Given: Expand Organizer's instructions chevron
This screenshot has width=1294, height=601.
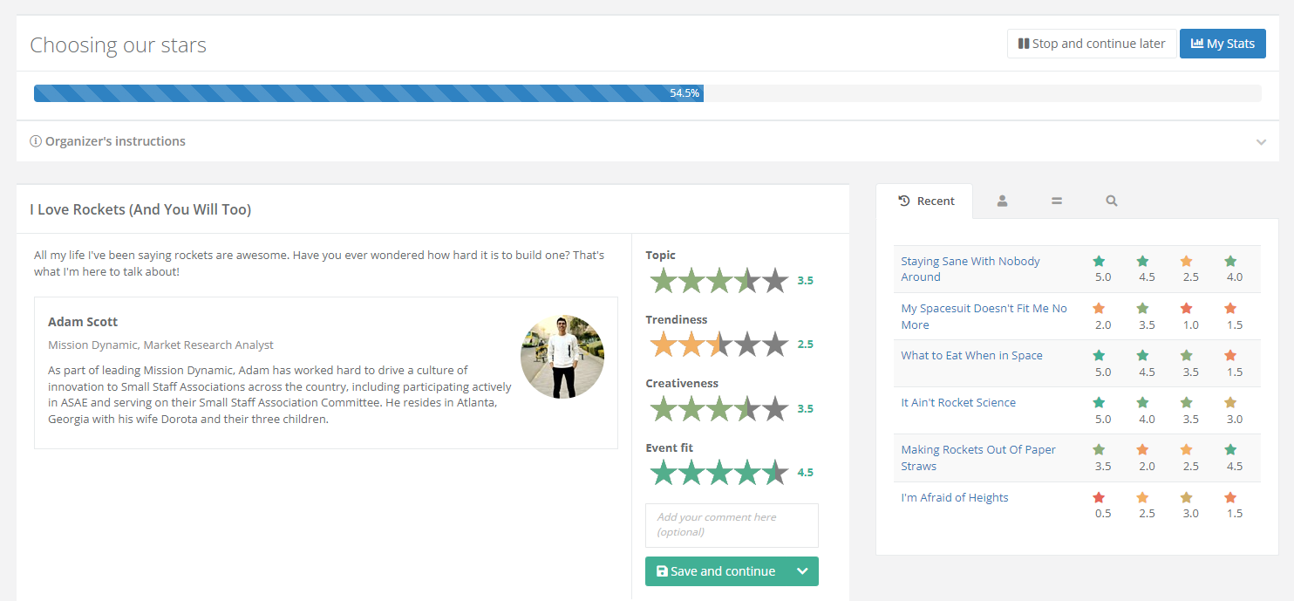Looking at the screenshot, I should [1261, 142].
